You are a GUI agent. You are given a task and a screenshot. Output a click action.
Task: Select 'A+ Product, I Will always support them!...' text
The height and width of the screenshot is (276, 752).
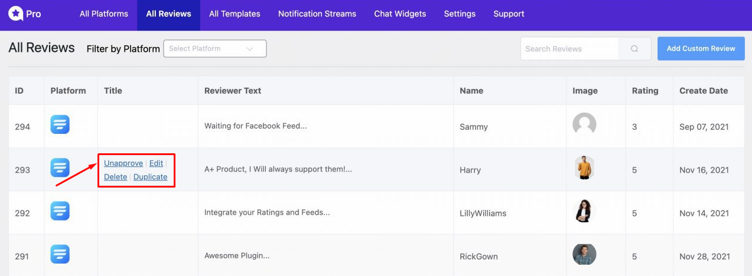click(x=278, y=169)
